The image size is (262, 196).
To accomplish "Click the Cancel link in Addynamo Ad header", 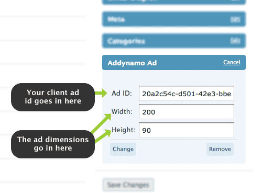I will pos(232,62).
